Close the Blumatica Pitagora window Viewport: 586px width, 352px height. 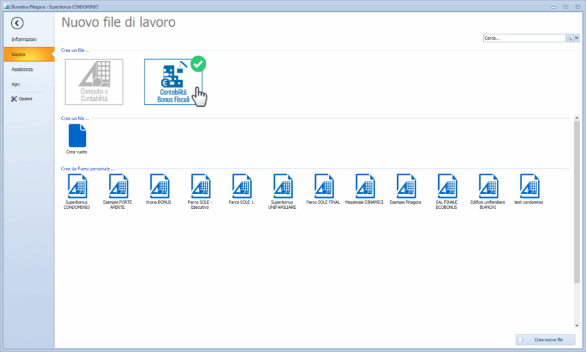click(x=578, y=7)
